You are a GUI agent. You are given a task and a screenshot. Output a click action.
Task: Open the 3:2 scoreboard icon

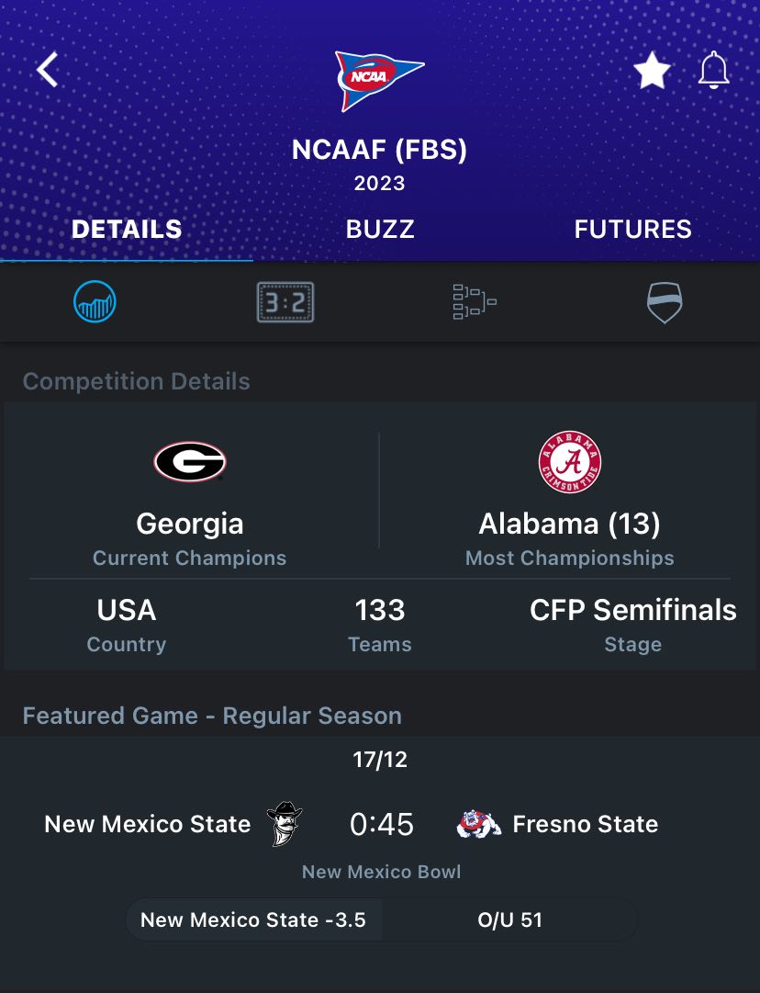[x=285, y=302]
